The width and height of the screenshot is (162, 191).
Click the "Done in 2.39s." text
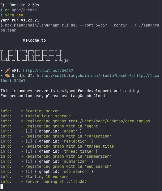[x=25, y=5]
